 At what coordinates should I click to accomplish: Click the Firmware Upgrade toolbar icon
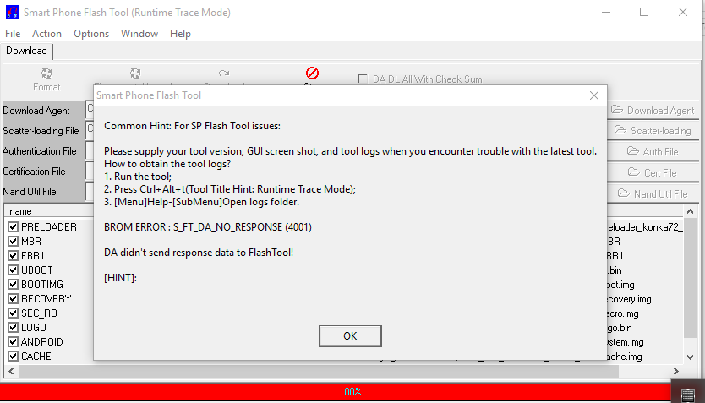(135, 74)
